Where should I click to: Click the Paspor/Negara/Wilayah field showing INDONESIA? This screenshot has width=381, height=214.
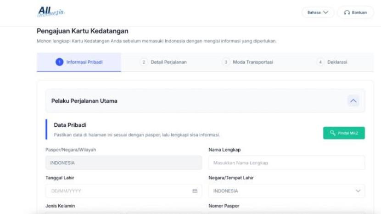tap(123, 163)
